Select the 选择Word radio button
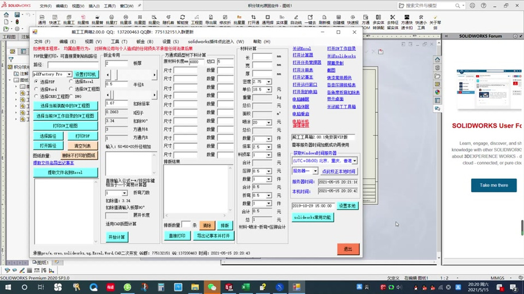 point(36,89)
